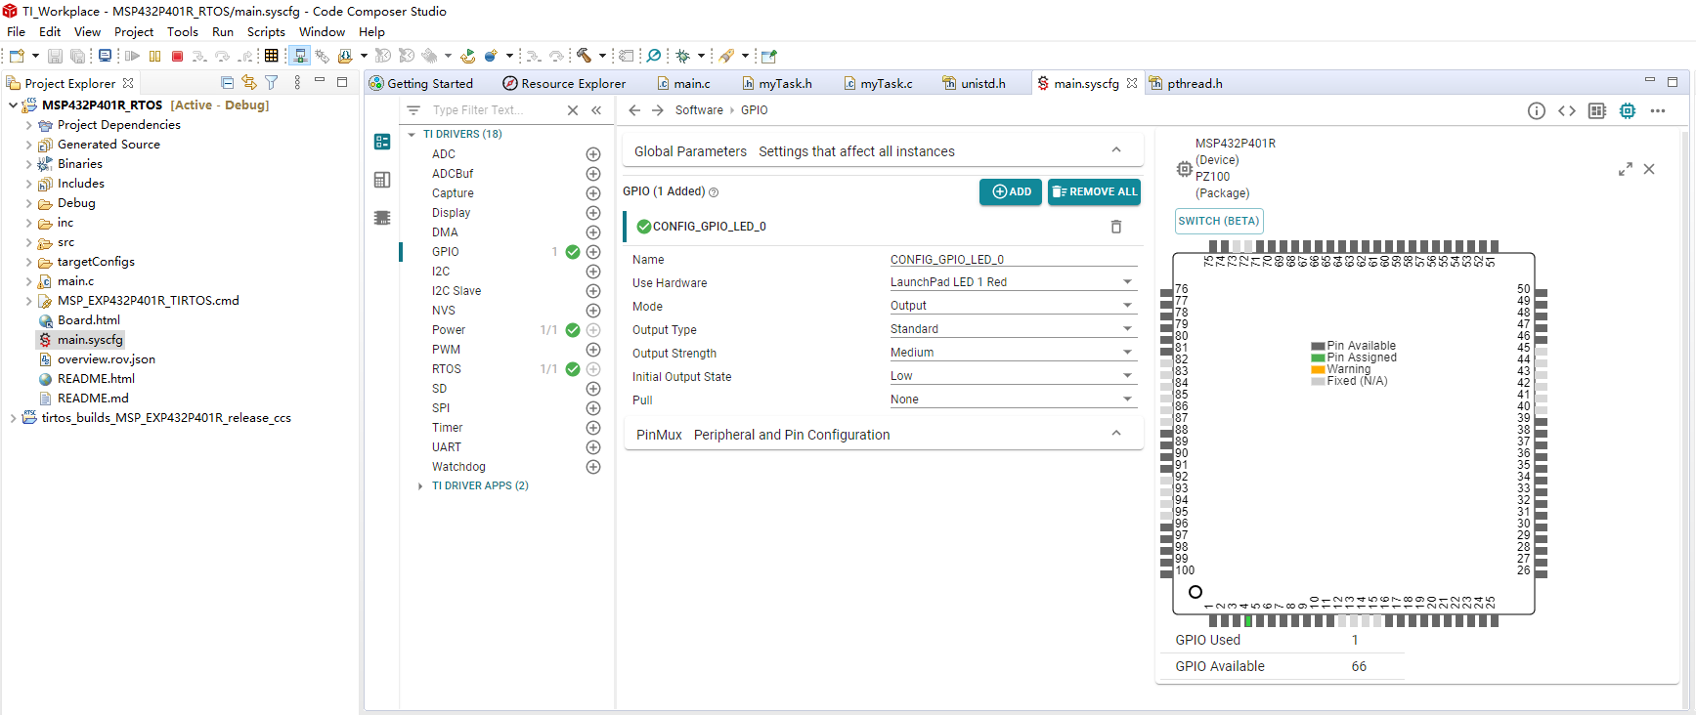Clear the Type Filter Text field
The image size is (1696, 715).
coord(573,110)
